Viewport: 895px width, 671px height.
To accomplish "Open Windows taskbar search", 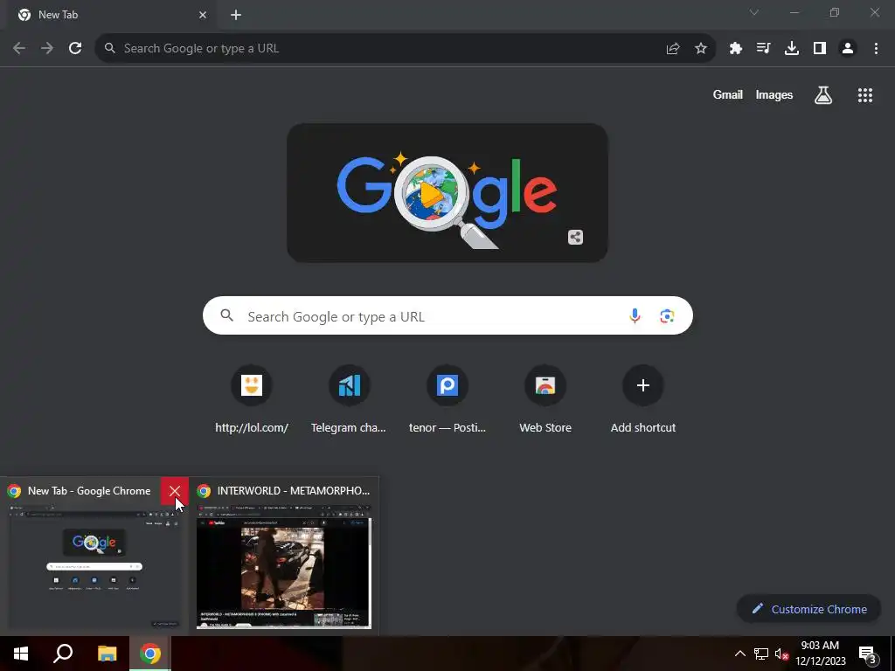I will (x=63, y=654).
